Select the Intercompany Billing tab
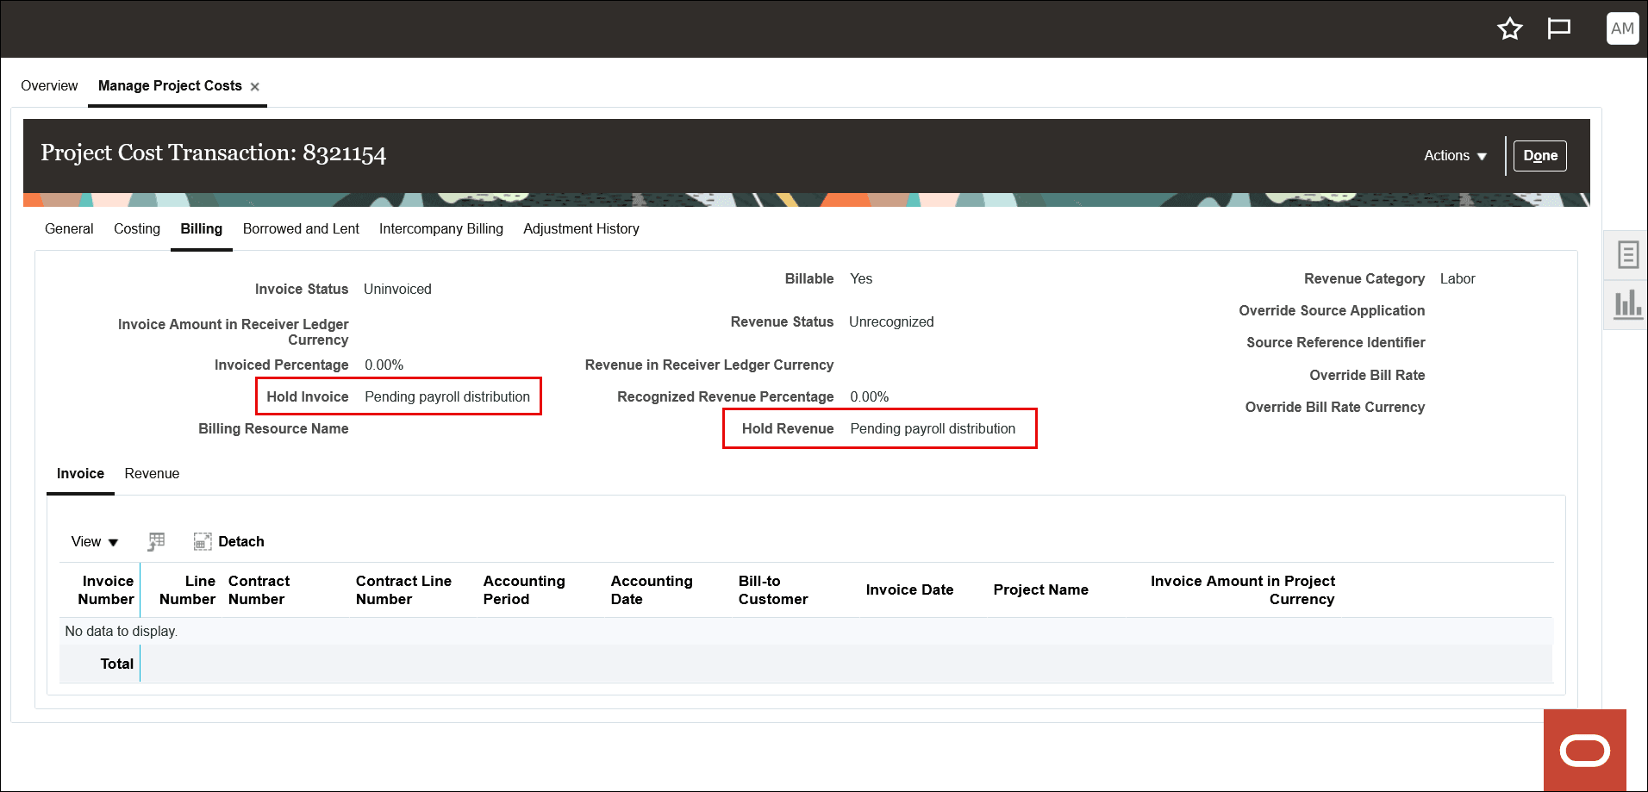Viewport: 1648px width, 792px height. 440,228
